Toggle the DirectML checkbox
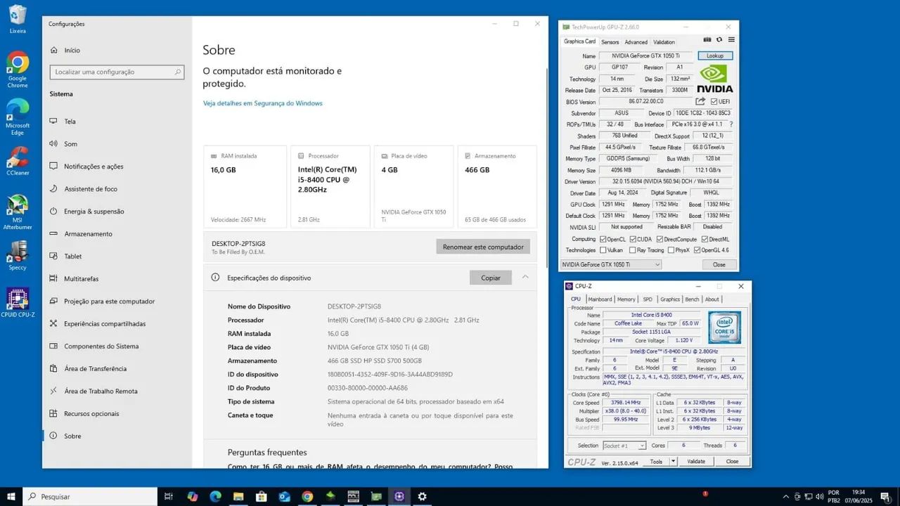The width and height of the screenshot is (900, 506). (705, 239)
